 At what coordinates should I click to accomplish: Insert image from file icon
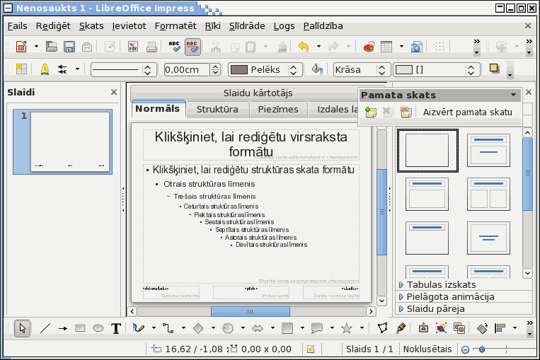tap(441, 328)
